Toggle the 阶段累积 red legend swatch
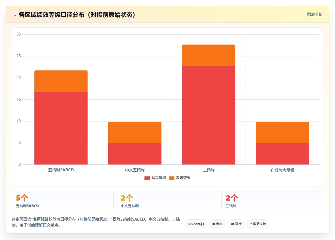This screenshot has width=335, height=240. pyautogui.click(x=147, y=178)
